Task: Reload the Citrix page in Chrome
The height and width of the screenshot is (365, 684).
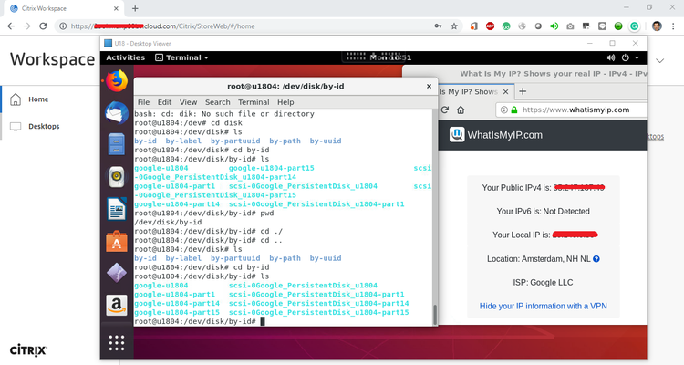Action: 43,26
